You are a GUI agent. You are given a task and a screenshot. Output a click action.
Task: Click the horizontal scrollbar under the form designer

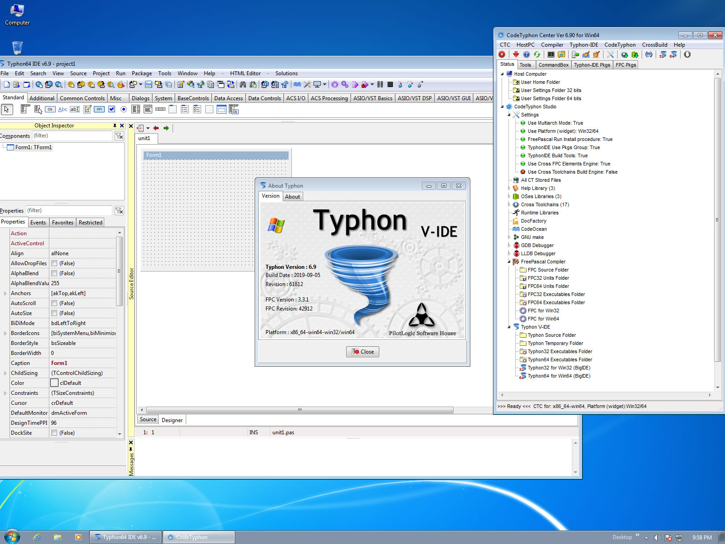click(x=299, y=410)
